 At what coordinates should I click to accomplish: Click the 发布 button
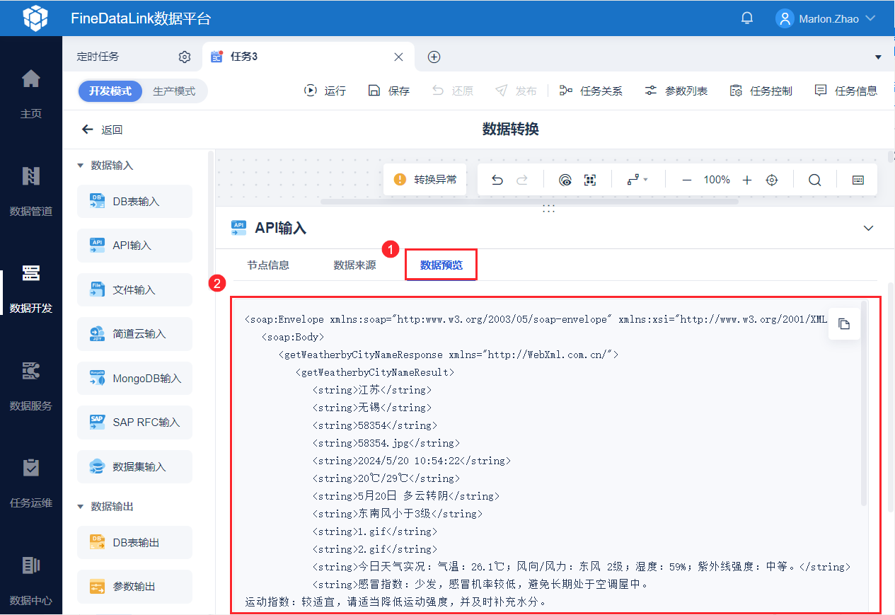[x=516, y=91]
